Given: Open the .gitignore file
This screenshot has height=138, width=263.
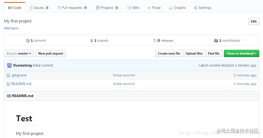Looking at the screenshot, I should [x=19, y=75].
